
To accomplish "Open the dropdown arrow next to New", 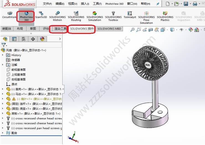I will point(172,4).
